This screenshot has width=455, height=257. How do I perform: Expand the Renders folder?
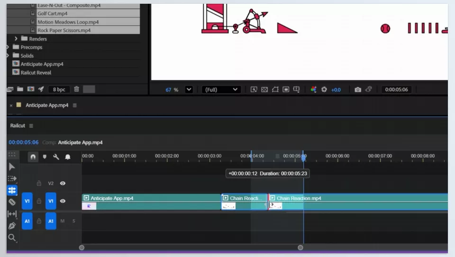[16, 38]
